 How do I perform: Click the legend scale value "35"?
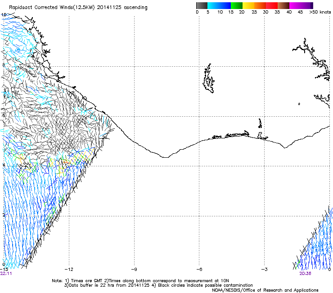(x=277, y=12)
